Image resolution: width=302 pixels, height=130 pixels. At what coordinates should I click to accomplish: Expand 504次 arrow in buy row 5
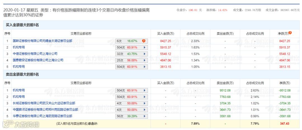(144, 67)
